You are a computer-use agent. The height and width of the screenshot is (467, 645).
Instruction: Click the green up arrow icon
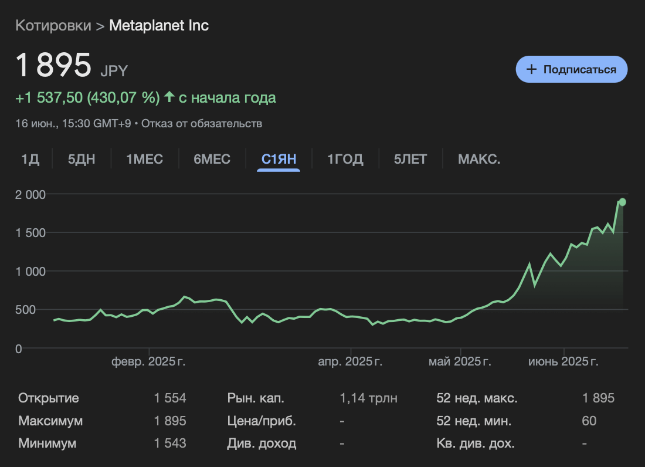point(169,97)
